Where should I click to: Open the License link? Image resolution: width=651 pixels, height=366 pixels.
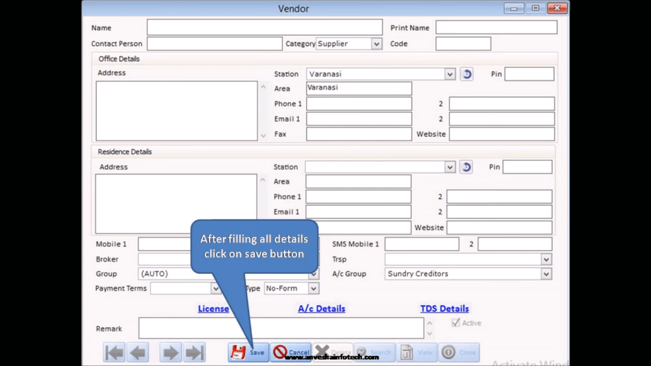213,309
